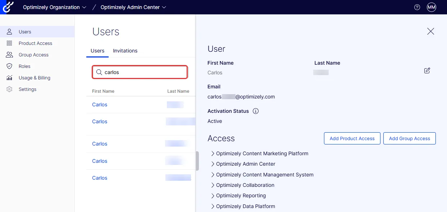Click the Activation Status info icon
Screen dimensions: 447x212
pos(256,111)
